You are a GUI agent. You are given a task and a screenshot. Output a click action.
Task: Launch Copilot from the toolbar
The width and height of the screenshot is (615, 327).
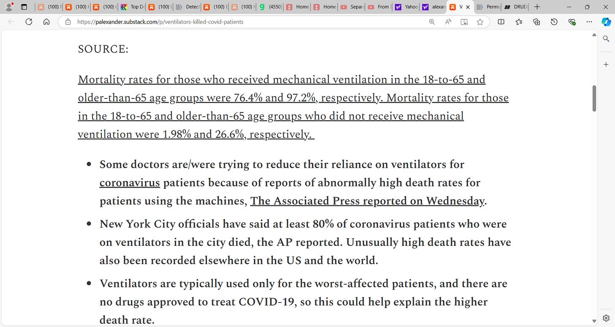pyautogui.click(x=606, y=22)
